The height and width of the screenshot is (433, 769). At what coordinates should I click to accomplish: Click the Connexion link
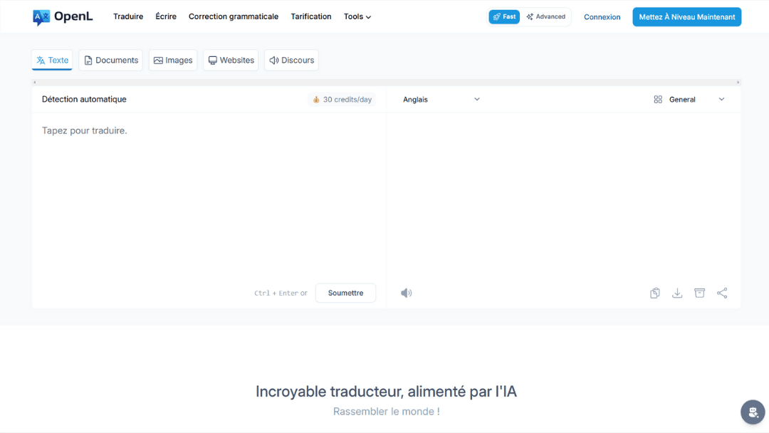click(602, 17)
